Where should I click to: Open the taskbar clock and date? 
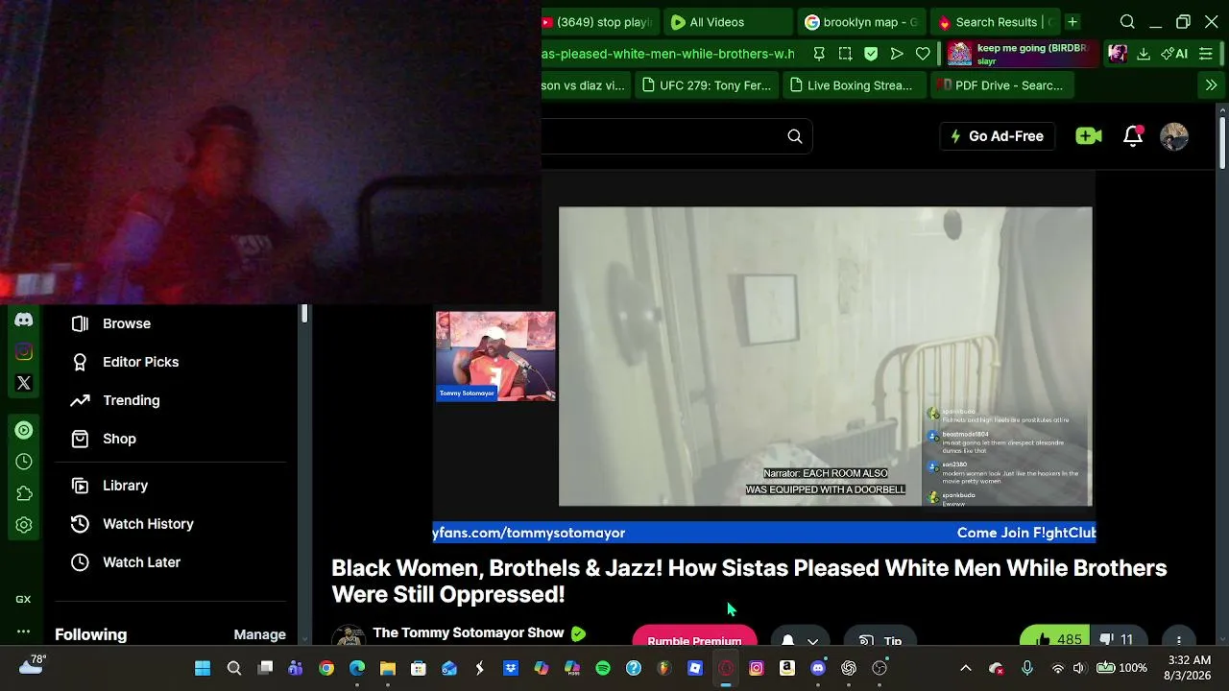click(1190, 668)
